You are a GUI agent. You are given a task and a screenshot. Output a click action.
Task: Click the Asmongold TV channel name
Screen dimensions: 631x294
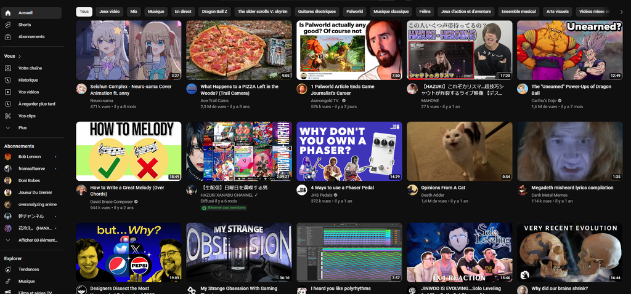point(325,101)
